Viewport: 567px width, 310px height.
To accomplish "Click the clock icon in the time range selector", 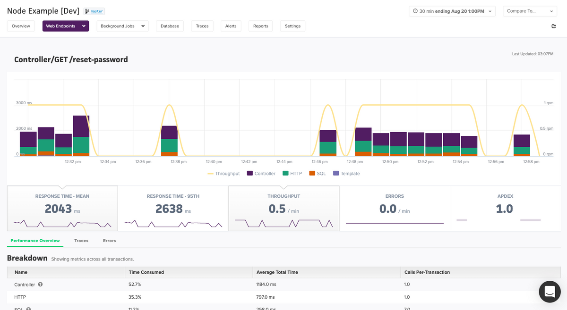I will [415, 11].
